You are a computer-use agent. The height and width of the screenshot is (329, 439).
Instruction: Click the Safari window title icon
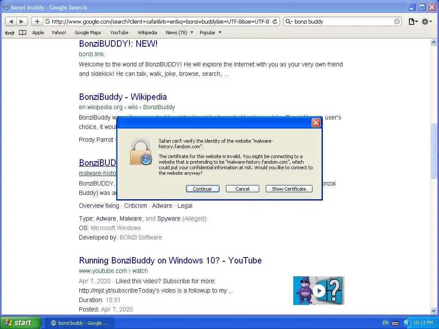point(6,7)
